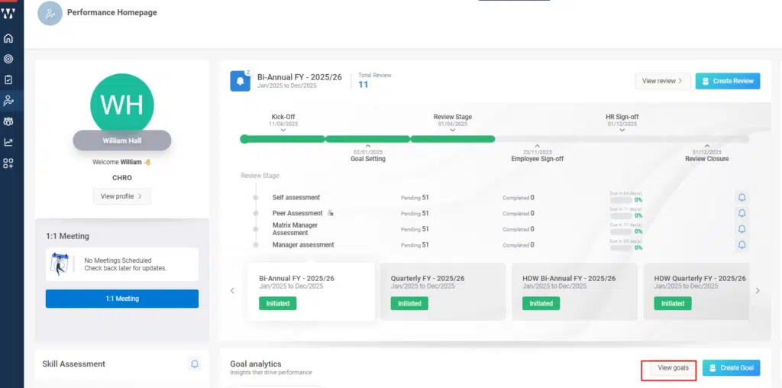Expand the Employee Sign-off chevron
The width and height of the screenshot is (782, 388).
[x=537, y=146]
